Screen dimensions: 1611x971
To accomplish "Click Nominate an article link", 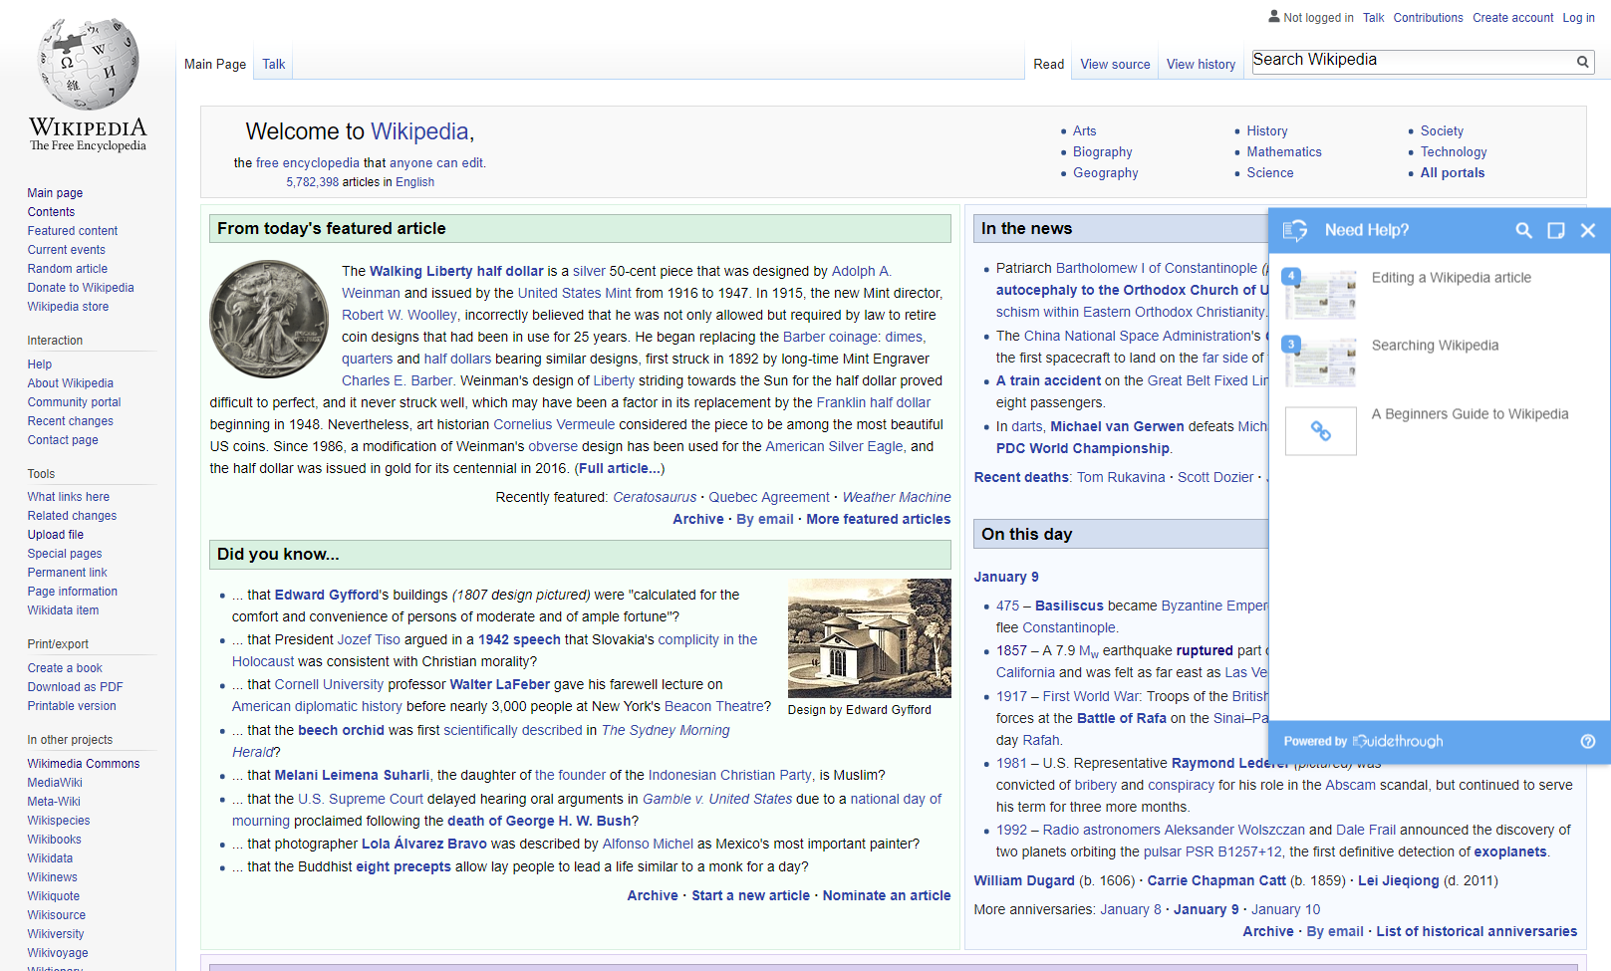I will [887, 895].
